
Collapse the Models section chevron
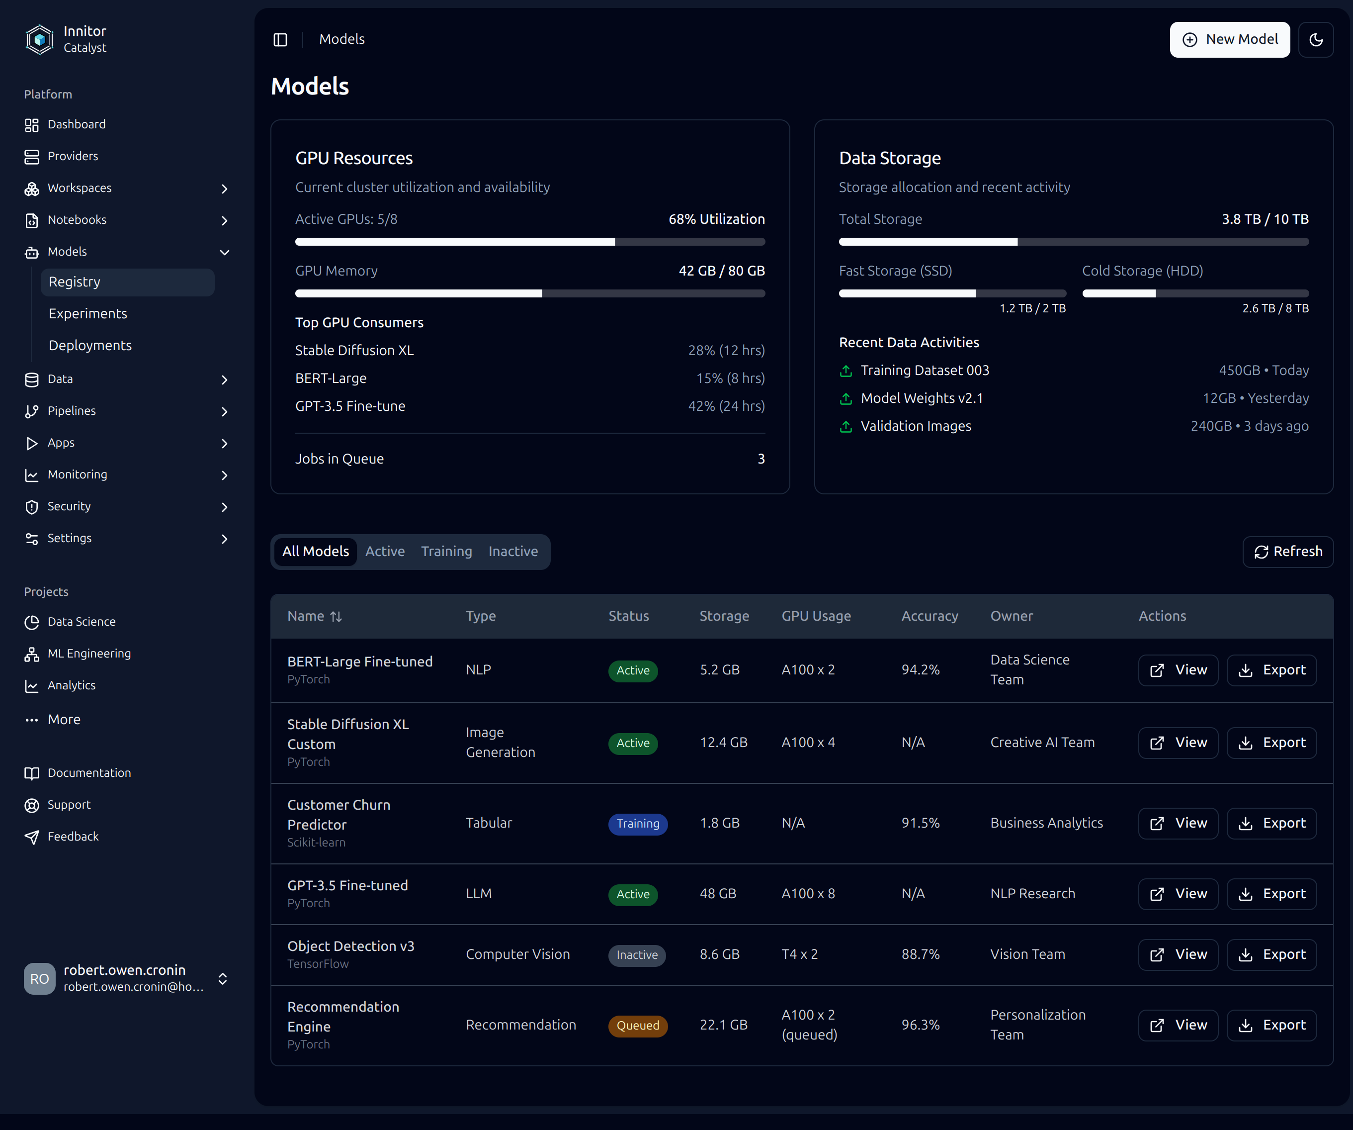[x=224, y=253]
